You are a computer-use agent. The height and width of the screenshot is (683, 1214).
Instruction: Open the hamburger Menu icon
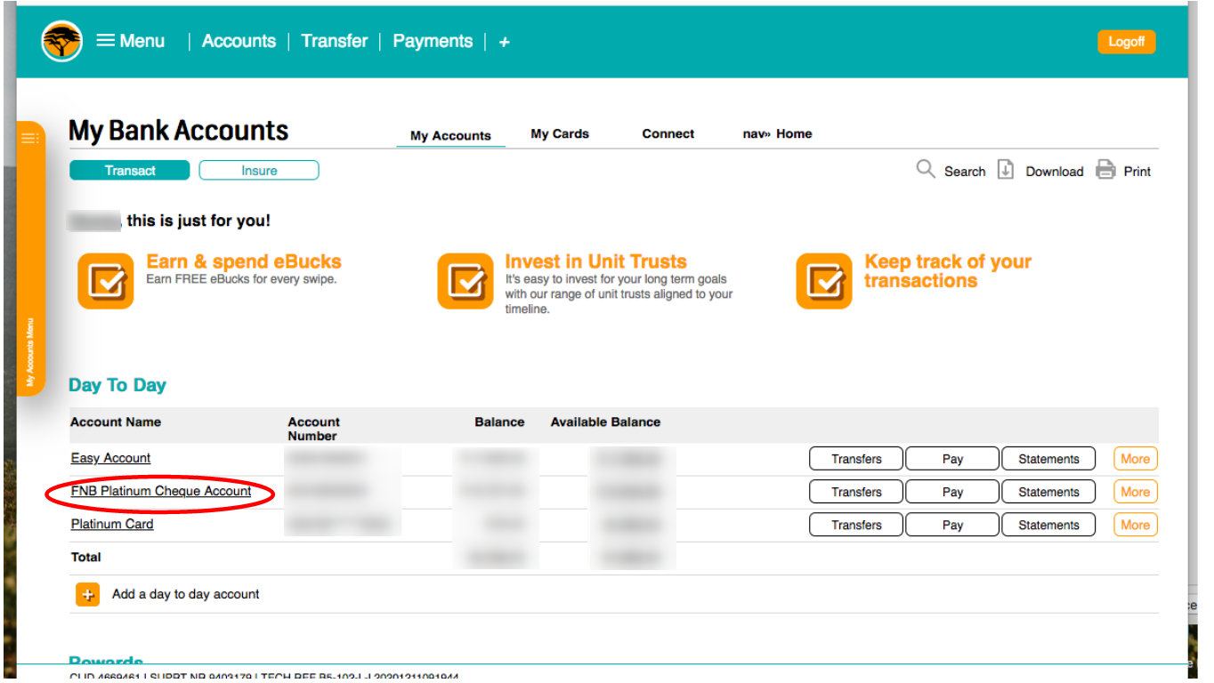point(106,41)
